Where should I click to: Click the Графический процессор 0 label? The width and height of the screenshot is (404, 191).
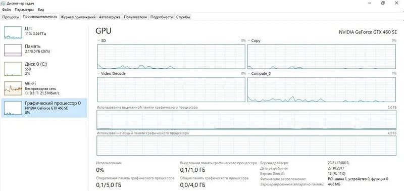click(53, 103)
